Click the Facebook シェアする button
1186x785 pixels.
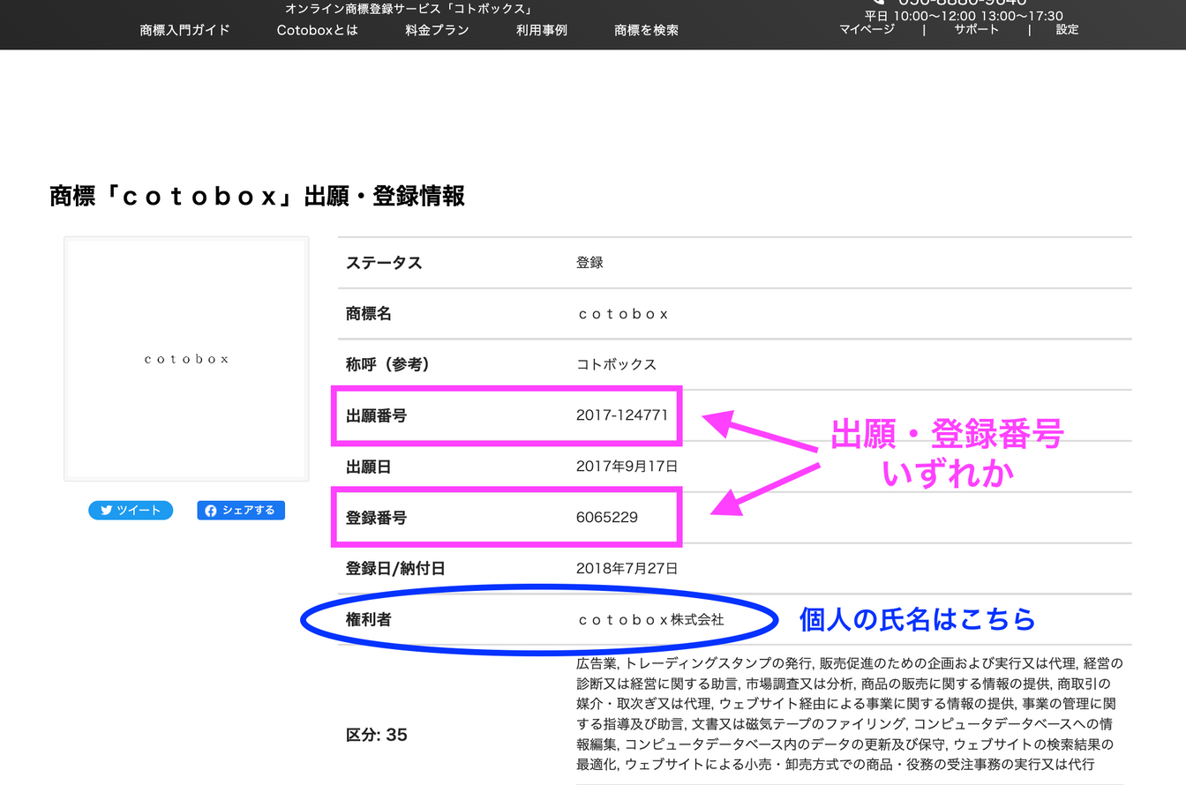[241, 510]
